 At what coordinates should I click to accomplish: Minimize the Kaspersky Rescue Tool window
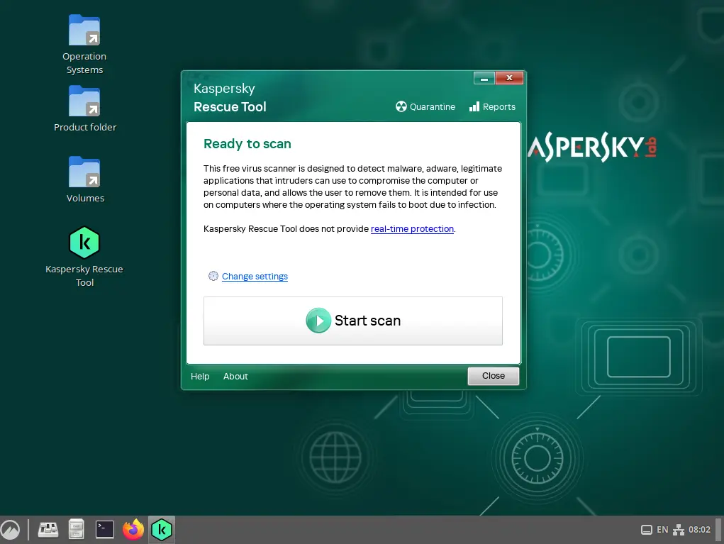484,78
